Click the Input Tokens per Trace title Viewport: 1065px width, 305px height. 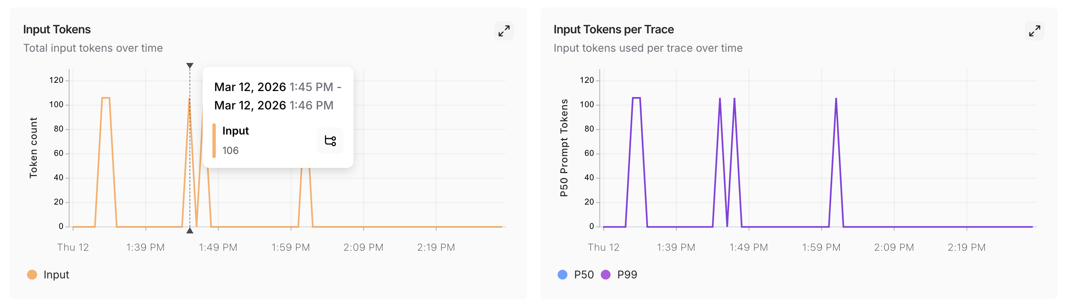(x=614, y=29)
